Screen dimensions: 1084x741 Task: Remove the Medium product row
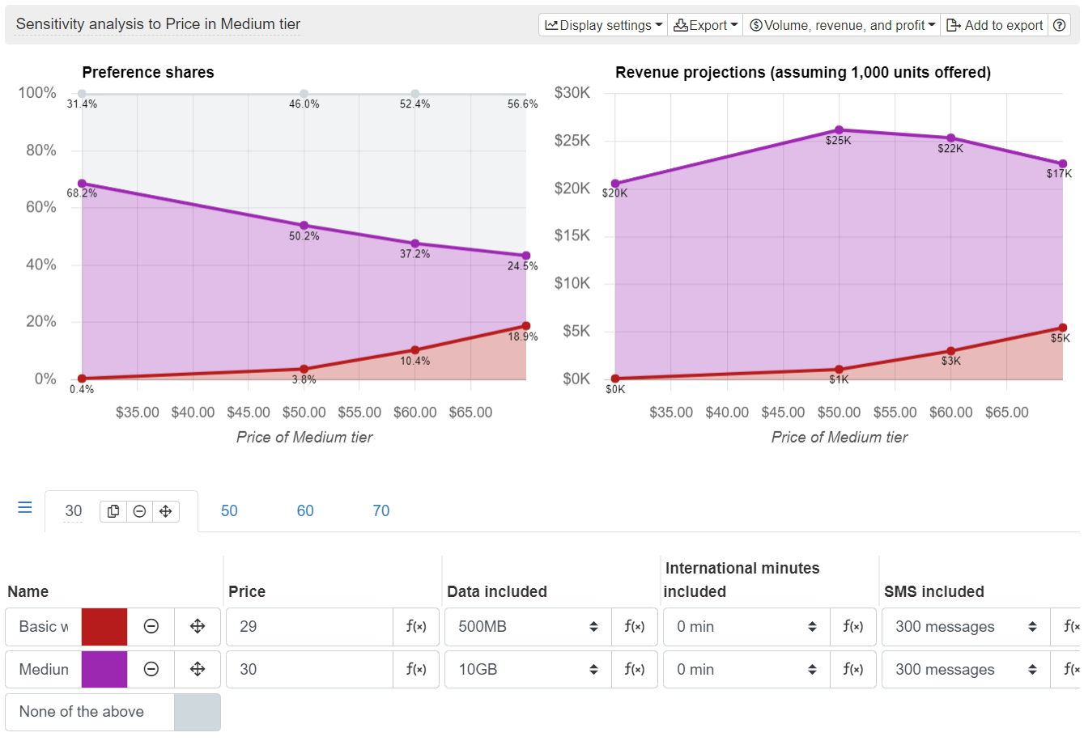pyautogui.click(x=151, y=670)
